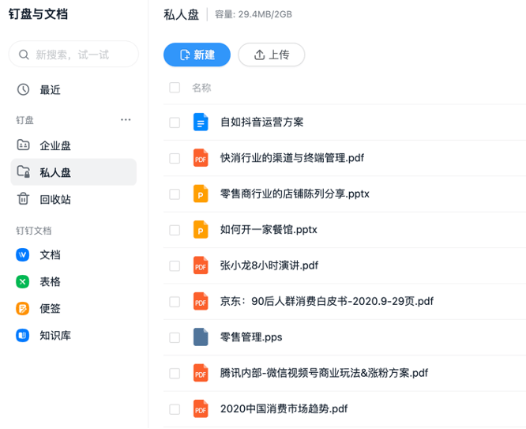The image size is (526, 429).
Task: Open the 钉盘 more options (…) menu
Action: [x=126, y=120]
